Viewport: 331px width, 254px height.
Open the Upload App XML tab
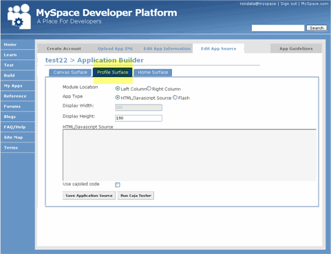coord(116,49)
